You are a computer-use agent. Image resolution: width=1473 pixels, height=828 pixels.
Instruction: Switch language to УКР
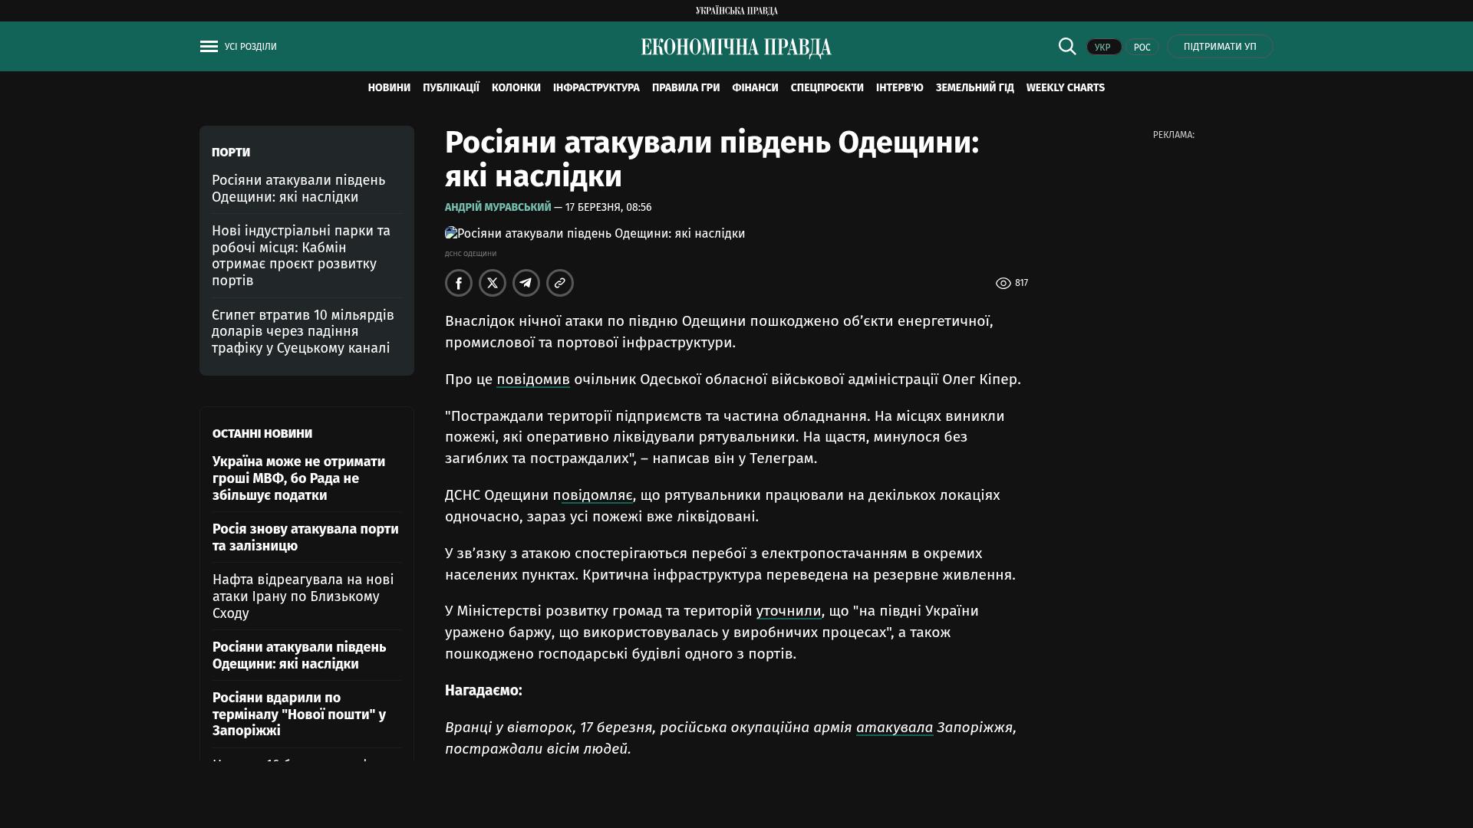(x=1103, y=47)
